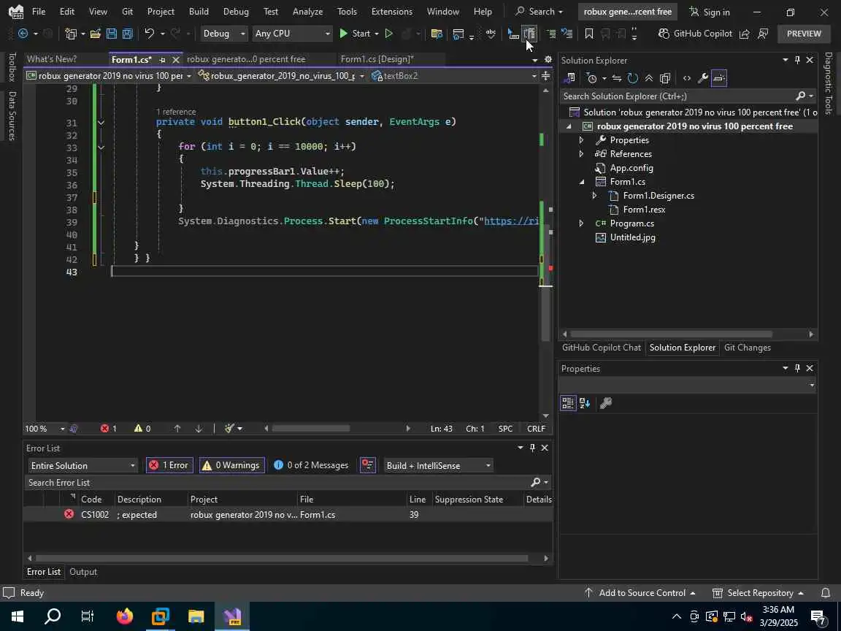Collapse the button1_Click method fold arrow
This screenshot has height=631, width=841.
pos(101,123)
